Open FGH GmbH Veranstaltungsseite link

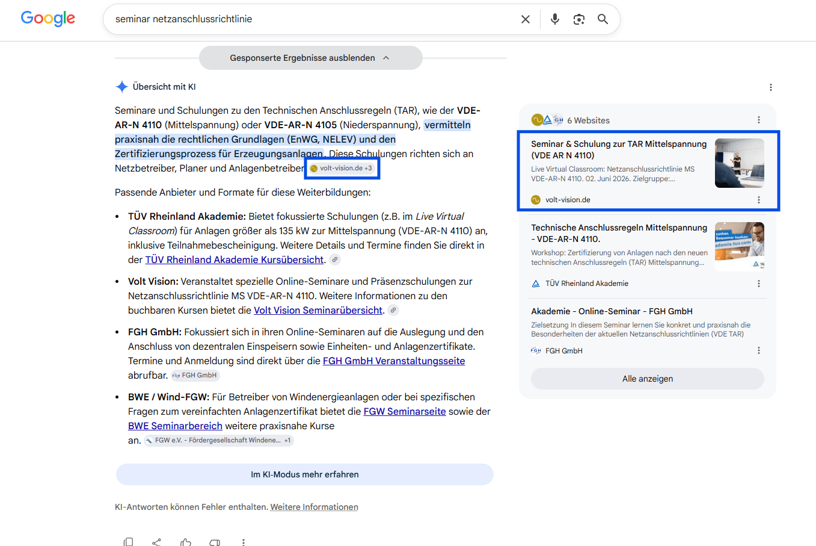[394, 361]
